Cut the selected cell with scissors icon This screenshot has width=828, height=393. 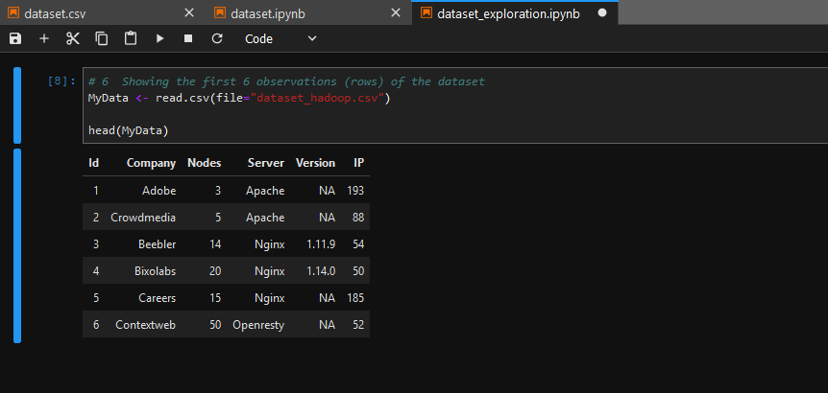[x=73, y=38]
